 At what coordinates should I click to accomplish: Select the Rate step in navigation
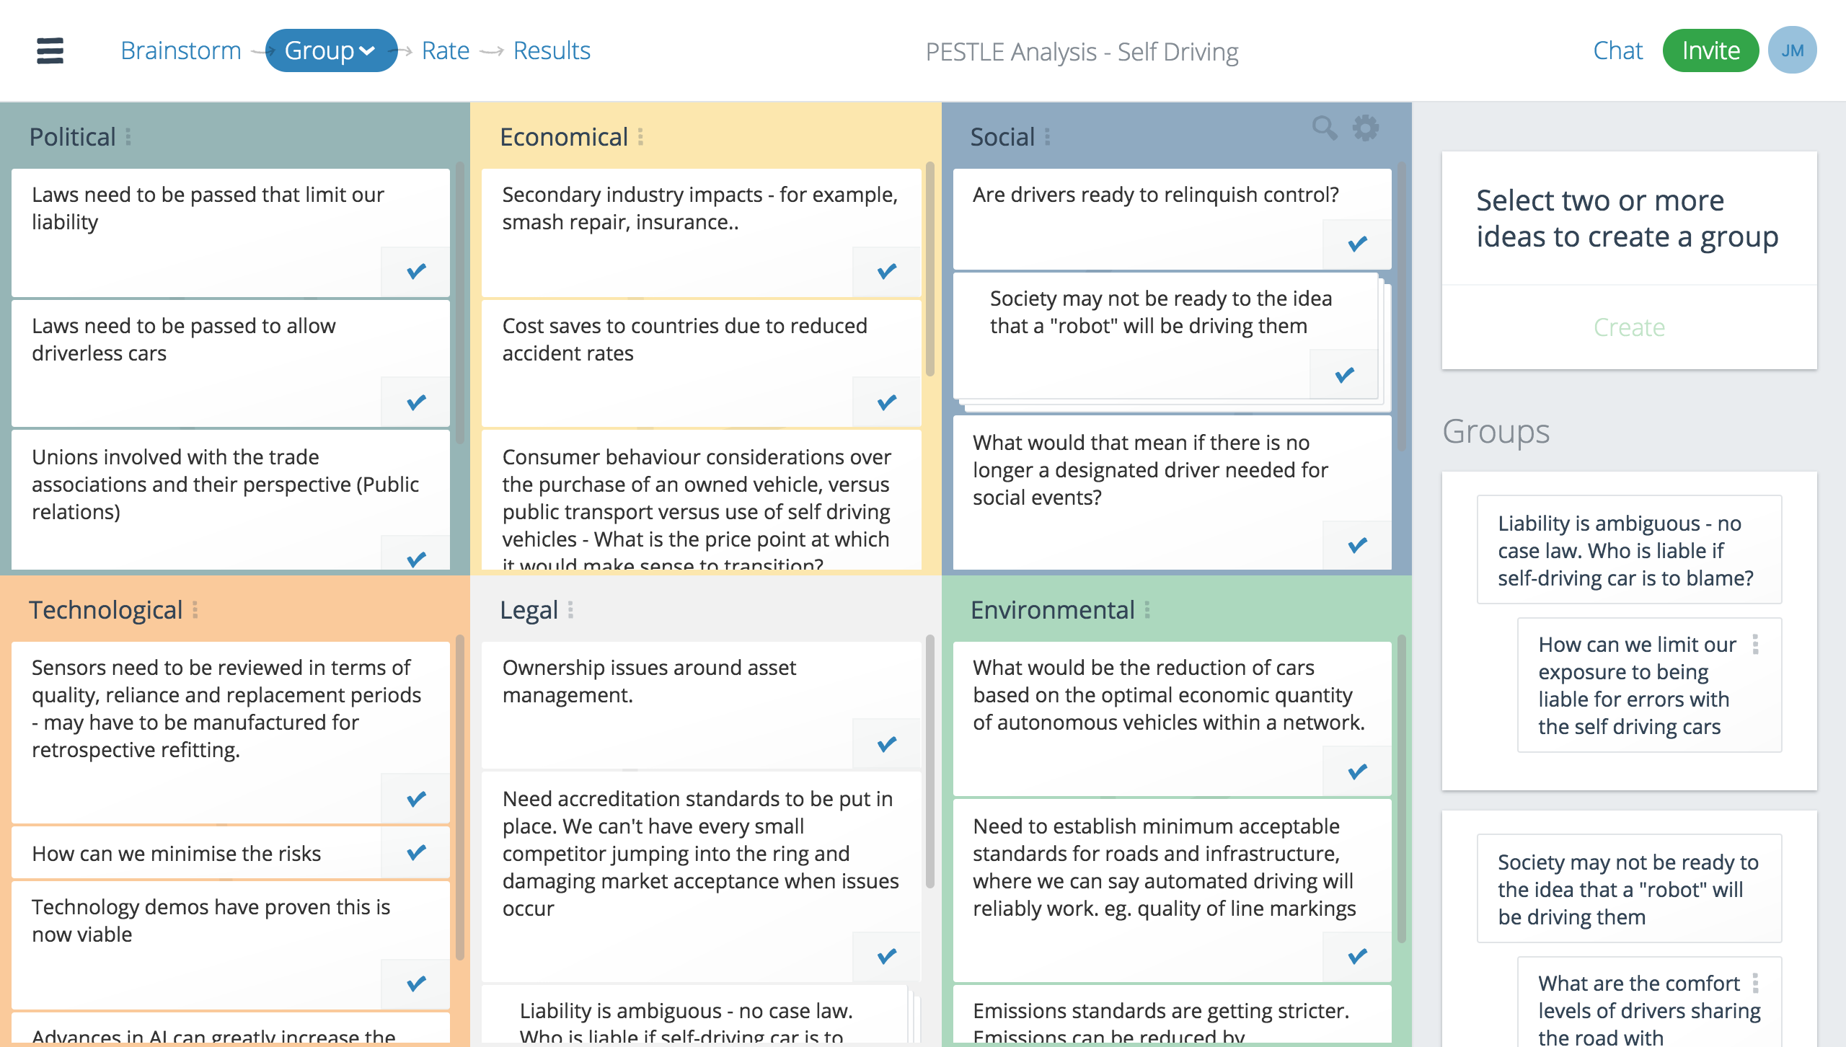pyautogui.click(x=445, y=50)
